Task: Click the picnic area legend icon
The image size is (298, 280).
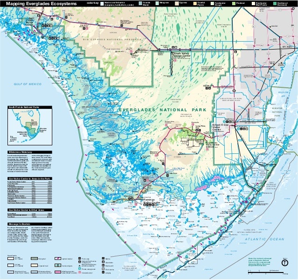Action: 79,258
